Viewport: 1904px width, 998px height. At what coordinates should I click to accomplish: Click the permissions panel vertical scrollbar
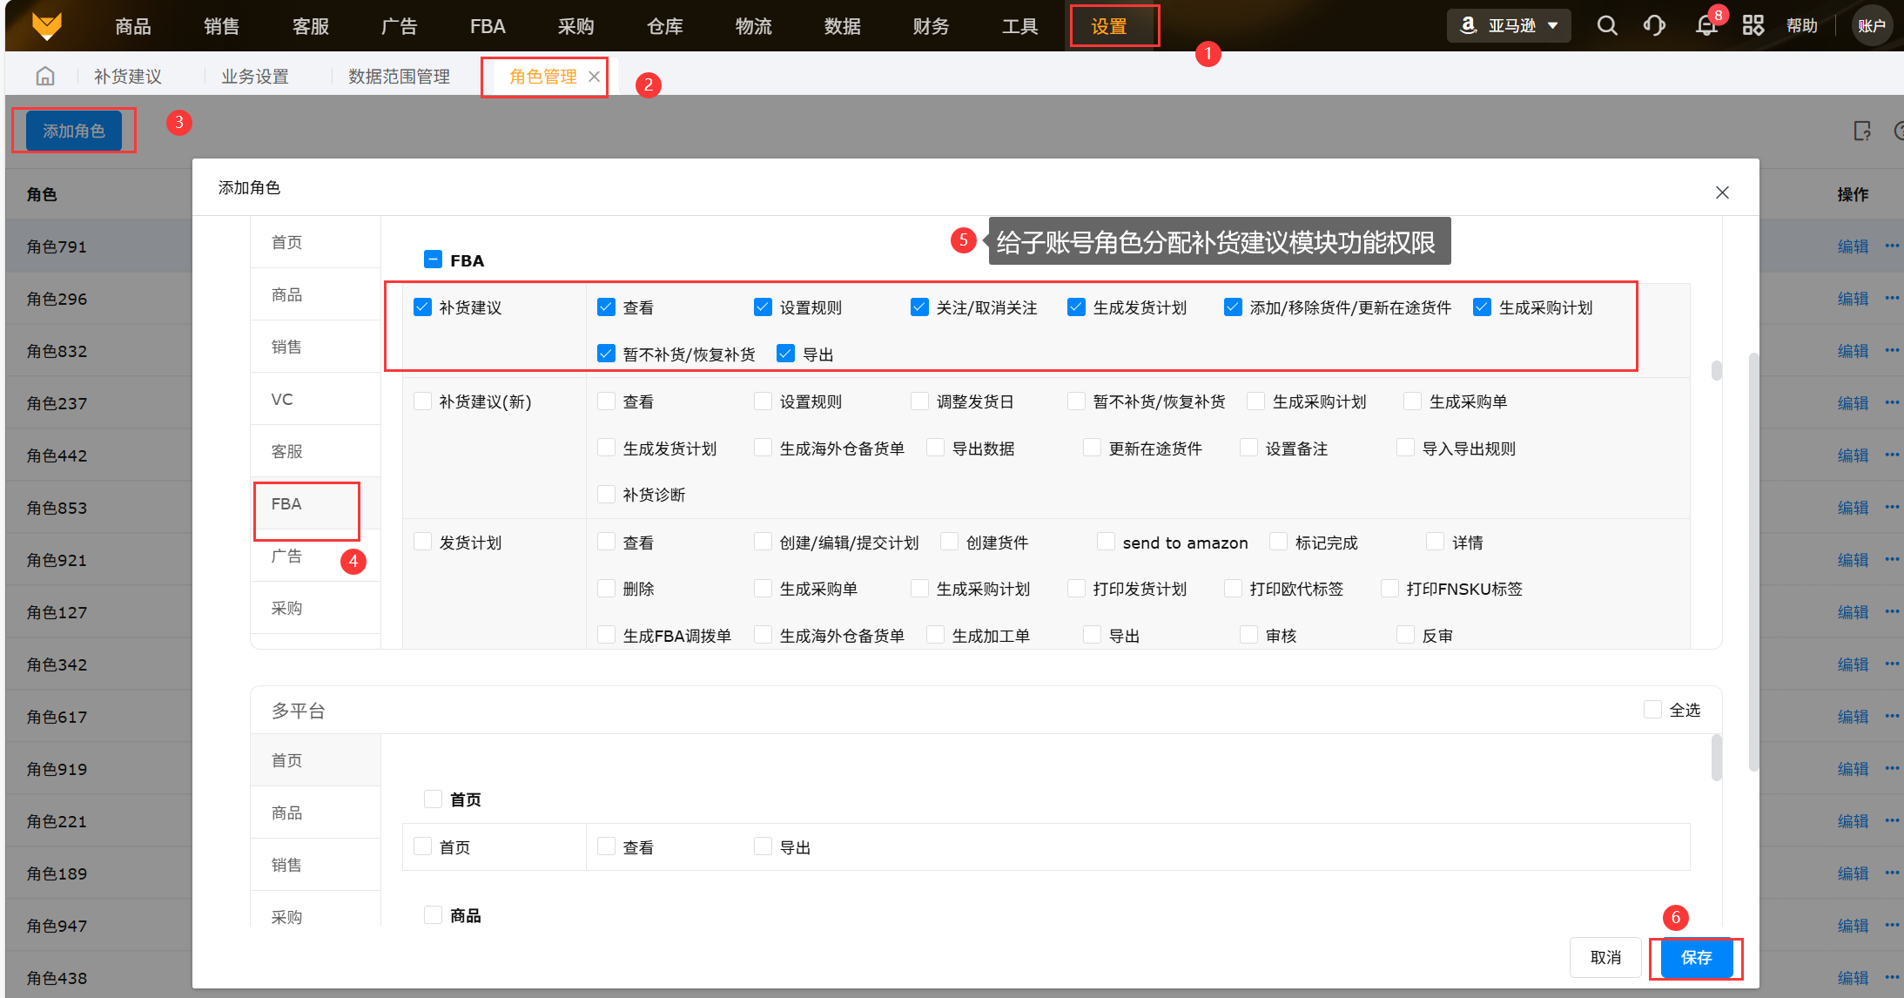point(1716,371)
